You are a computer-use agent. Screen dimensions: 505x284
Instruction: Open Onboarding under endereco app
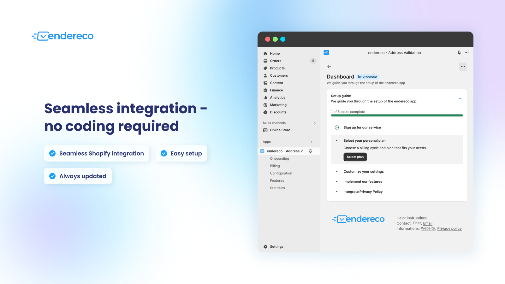[279, 159]
